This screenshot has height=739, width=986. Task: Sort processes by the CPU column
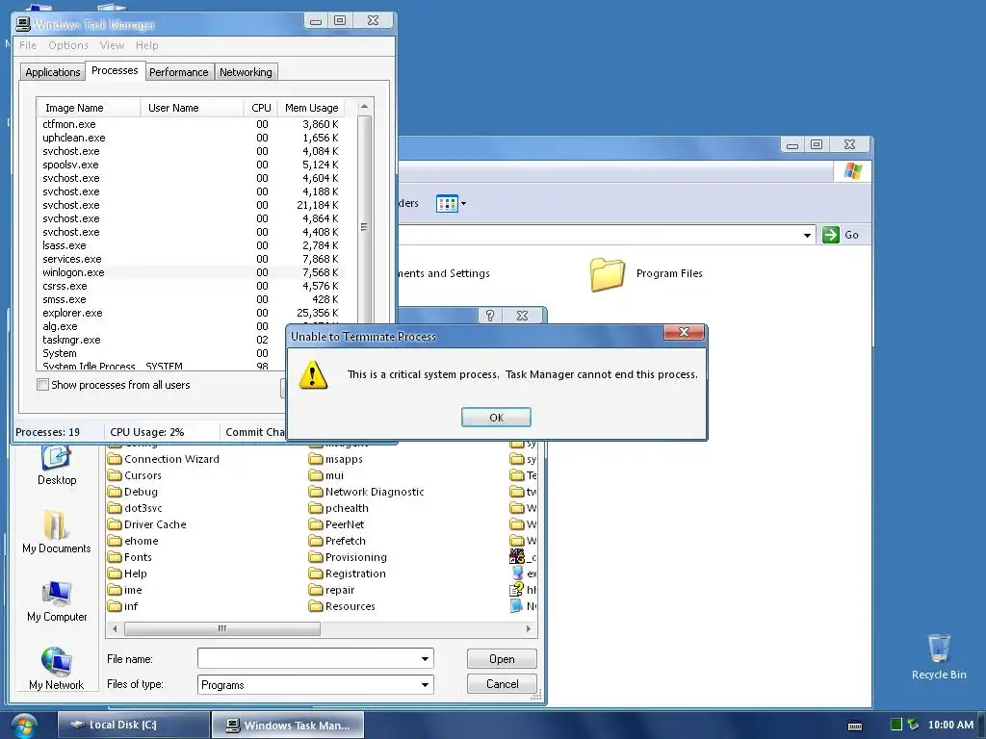[x=261, y=108]
